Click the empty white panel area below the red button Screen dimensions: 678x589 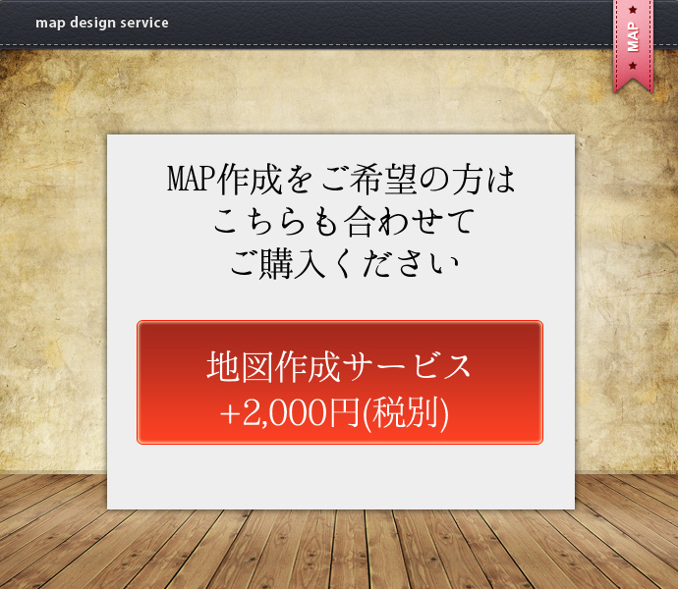coord(339,476)
